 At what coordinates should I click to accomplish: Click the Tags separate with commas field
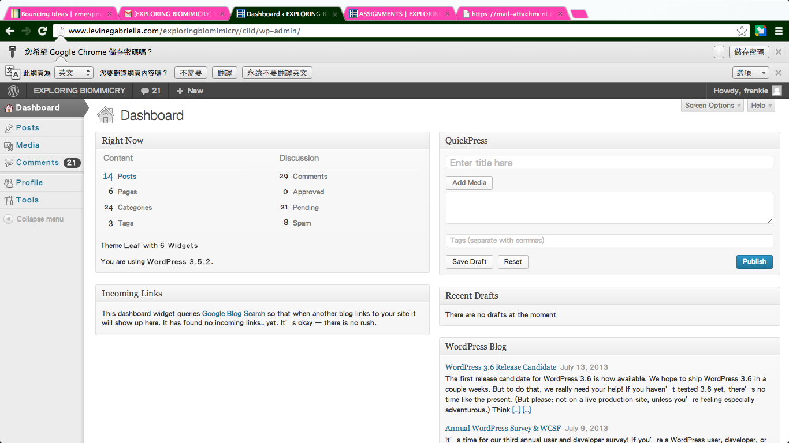[609, 241]
